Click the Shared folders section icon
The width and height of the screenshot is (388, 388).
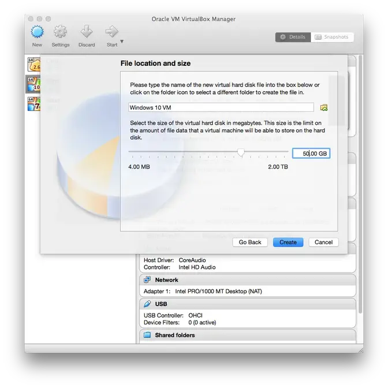pyautogui.click(x=147, y=335)
